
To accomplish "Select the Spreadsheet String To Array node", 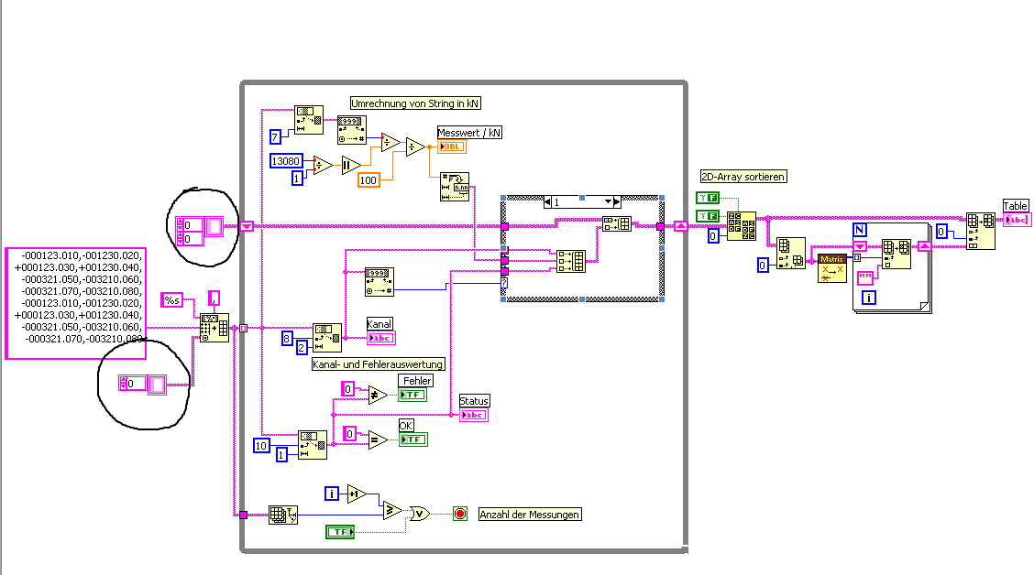I will (214, 328).
